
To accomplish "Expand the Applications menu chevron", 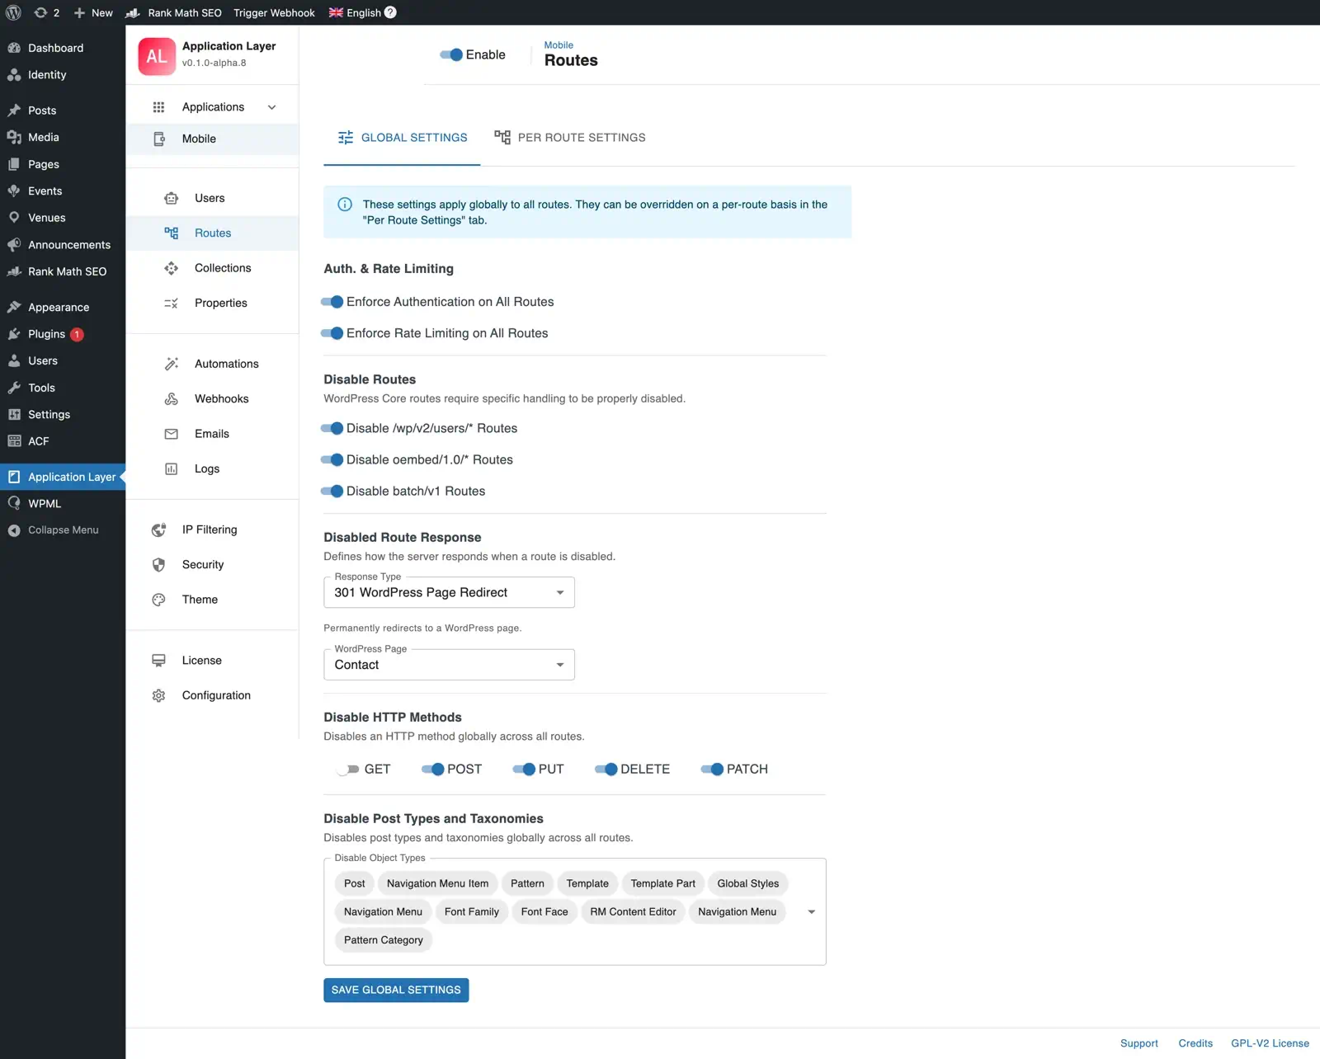I will point(271,107).
